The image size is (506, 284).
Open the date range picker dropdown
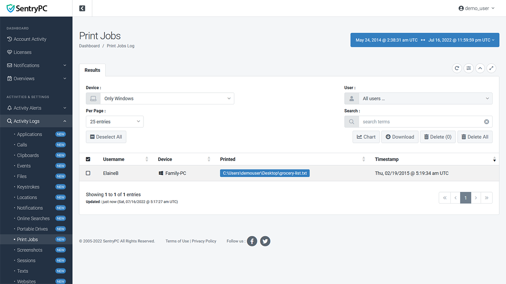pos(425,40)
